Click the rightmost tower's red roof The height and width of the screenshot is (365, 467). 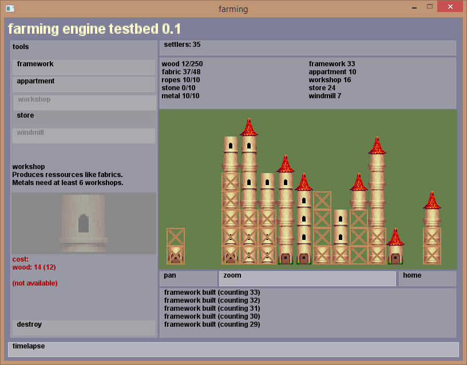pos(432,201)
